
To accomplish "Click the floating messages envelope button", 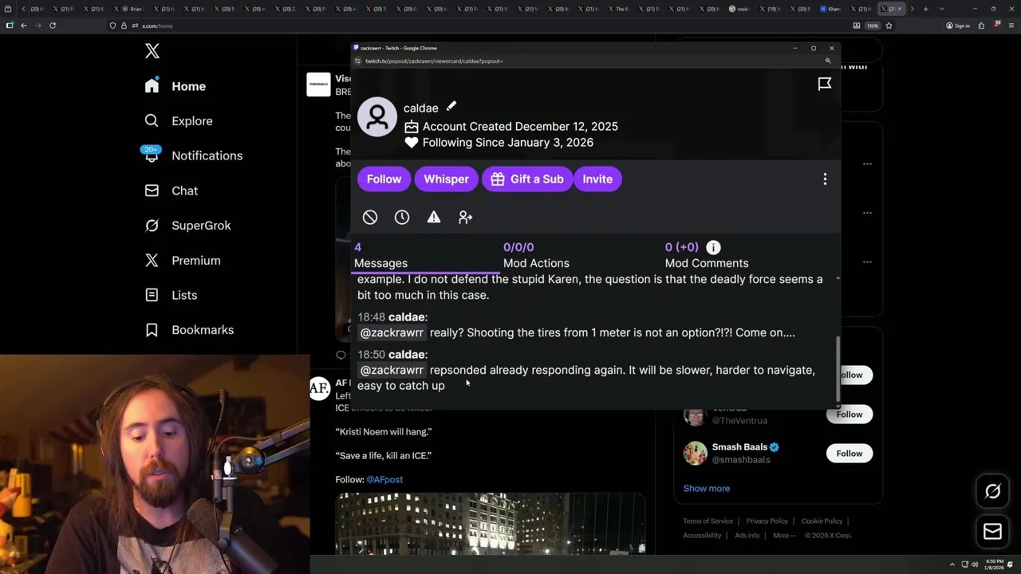I will click(x=993, y=532).
